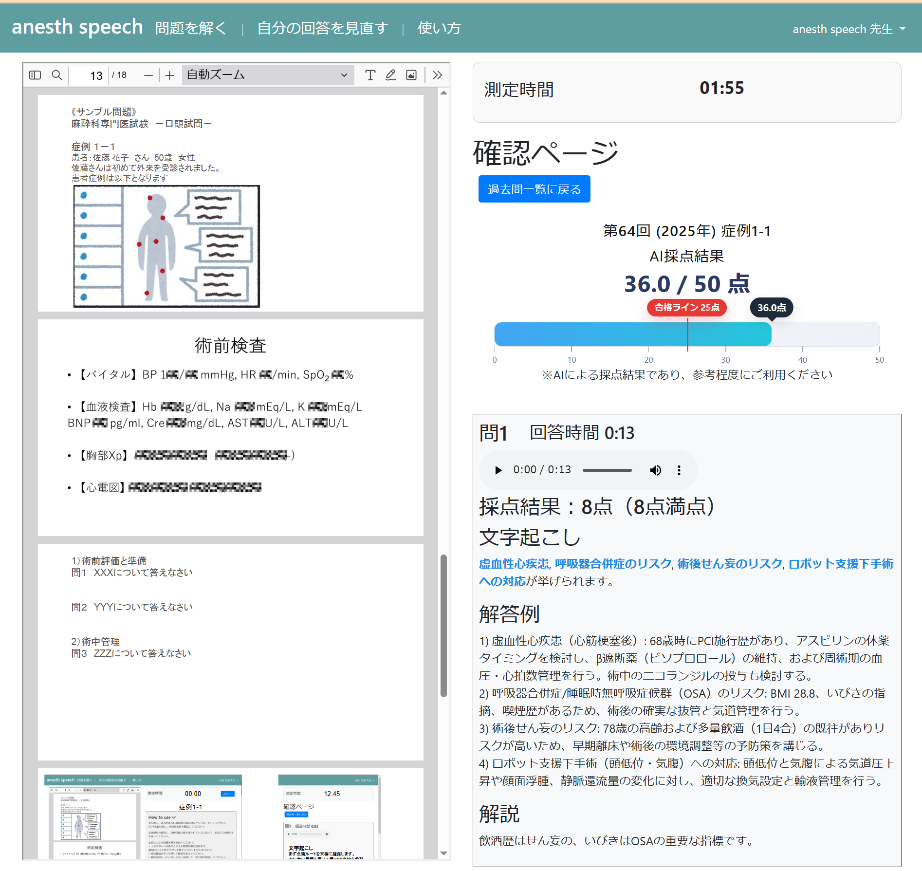Open the anesth speech 先生 user dropdown
The width and height of the screenshot is (922, 871).
848,29
